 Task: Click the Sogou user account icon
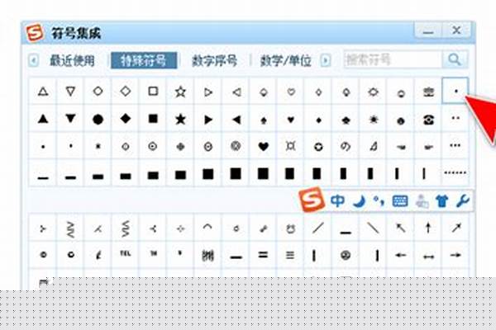pyautogui.click(x=422, y=201)
